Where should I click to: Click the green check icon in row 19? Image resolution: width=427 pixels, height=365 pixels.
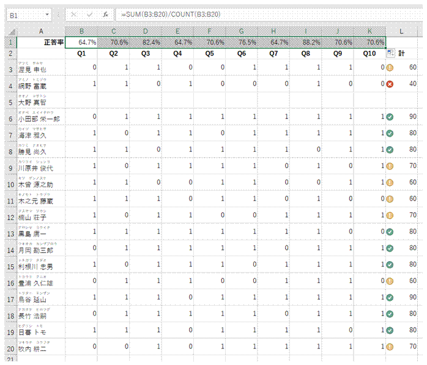390,330
